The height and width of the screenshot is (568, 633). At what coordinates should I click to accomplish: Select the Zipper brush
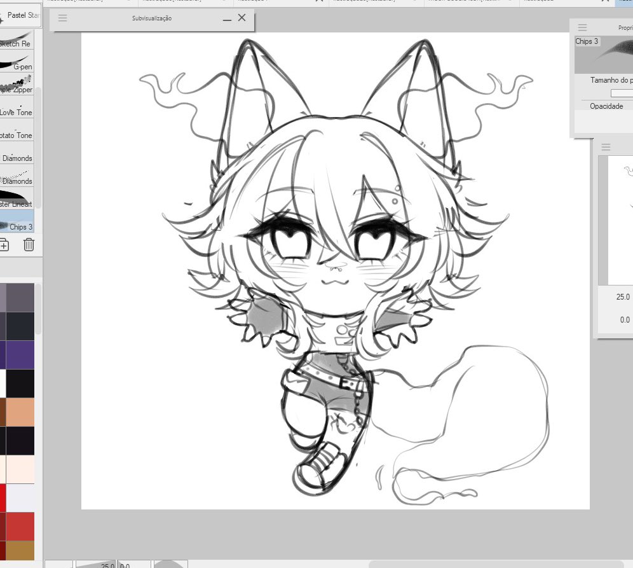click(x=17, y=84)
